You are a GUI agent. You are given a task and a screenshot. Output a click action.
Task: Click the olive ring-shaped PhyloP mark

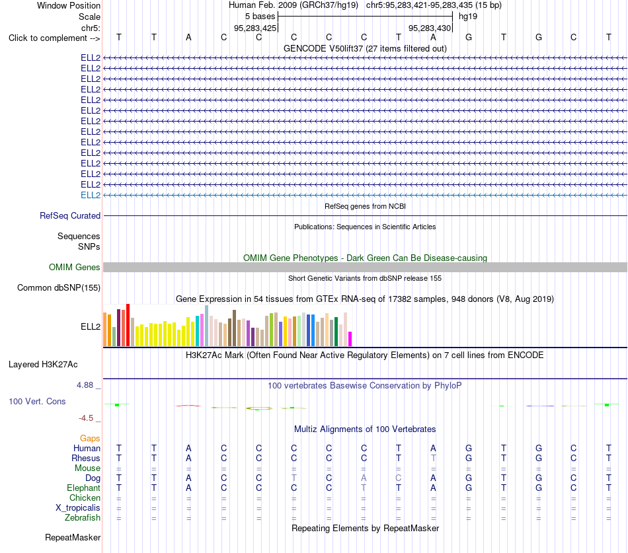(x=259, y=408)
